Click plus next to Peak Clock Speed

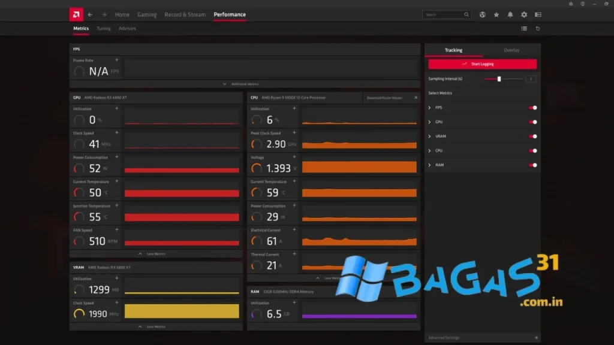pos(294,132)
